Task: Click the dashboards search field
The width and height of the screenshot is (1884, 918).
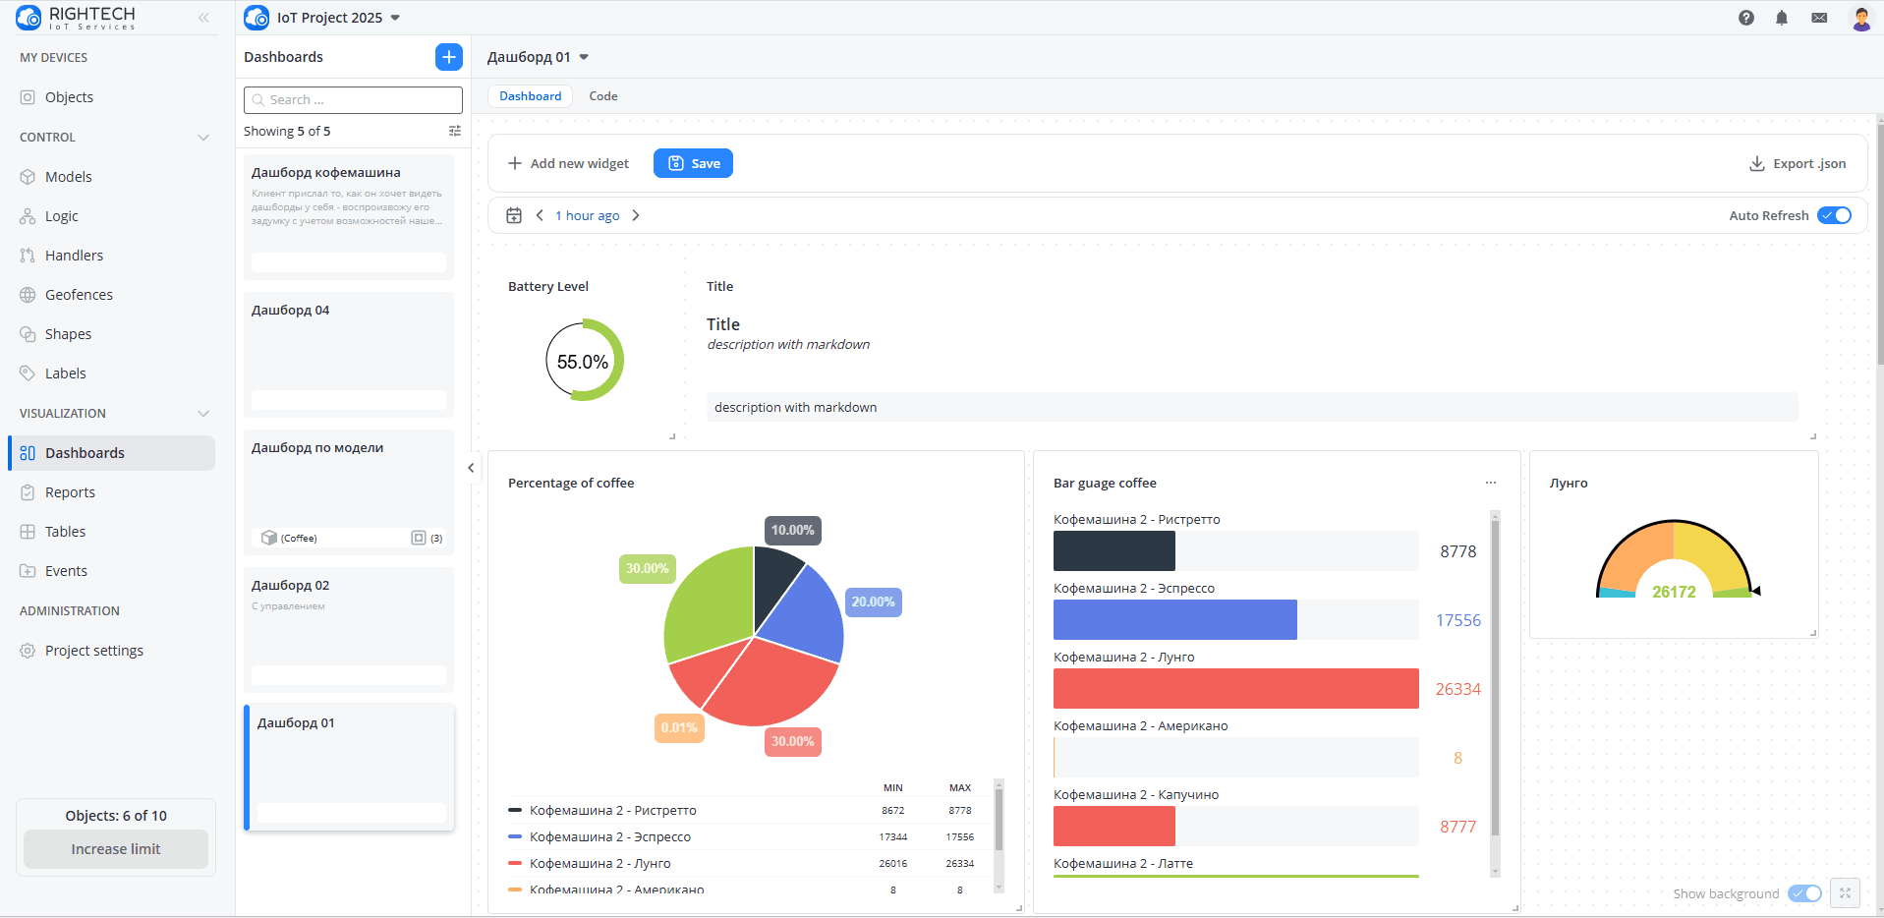Action: (352, 99)
